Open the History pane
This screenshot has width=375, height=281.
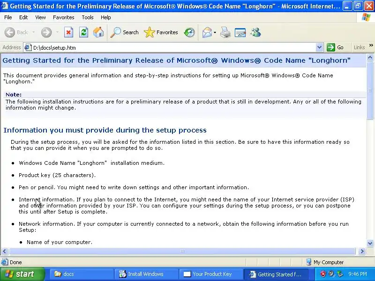tap(189, 32)
